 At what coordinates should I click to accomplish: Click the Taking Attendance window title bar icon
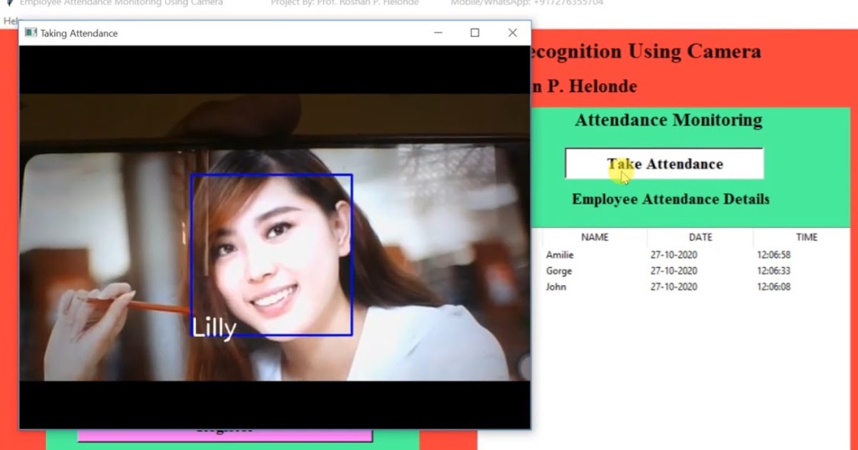(x=30, y=33)
